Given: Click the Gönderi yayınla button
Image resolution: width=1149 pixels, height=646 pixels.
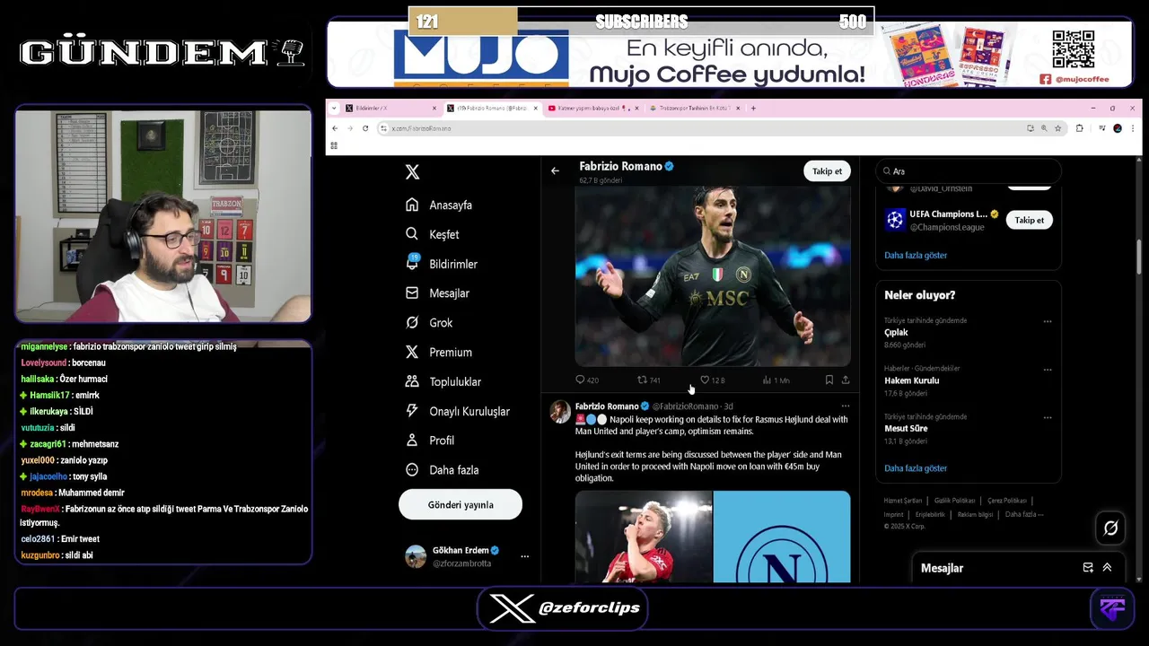Looking at the screenshot, I should point(460,504).
